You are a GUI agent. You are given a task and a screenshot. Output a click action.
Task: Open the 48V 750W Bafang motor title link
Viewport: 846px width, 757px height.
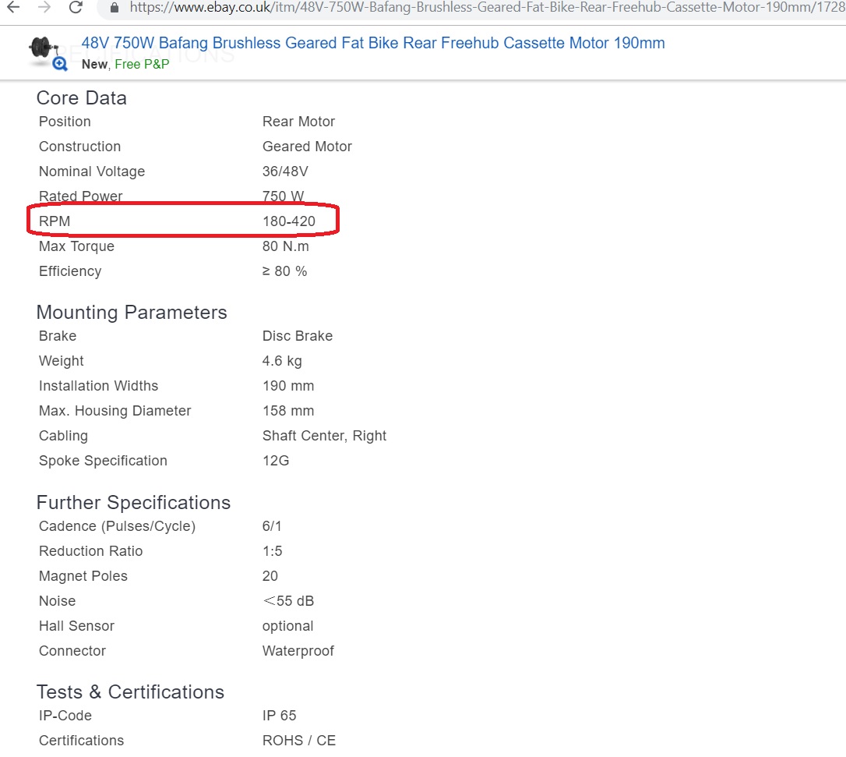click(373, 43)
